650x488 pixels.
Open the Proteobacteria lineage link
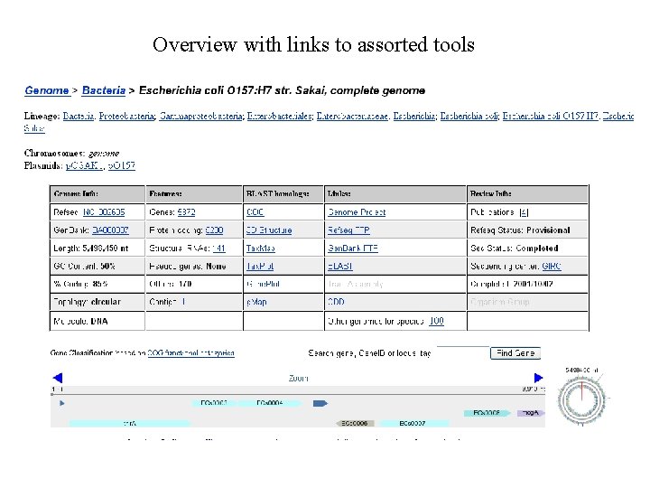[x=127, y=117]
